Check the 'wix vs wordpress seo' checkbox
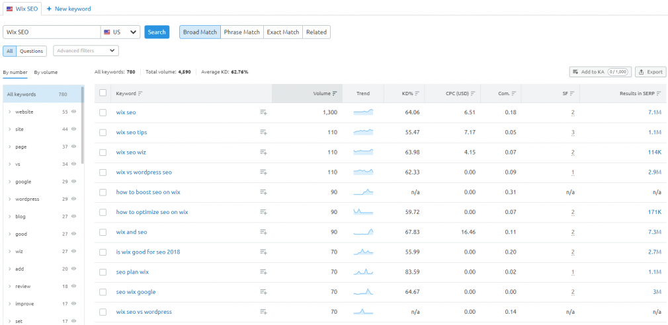668x325 pixels. click(103, 172)
